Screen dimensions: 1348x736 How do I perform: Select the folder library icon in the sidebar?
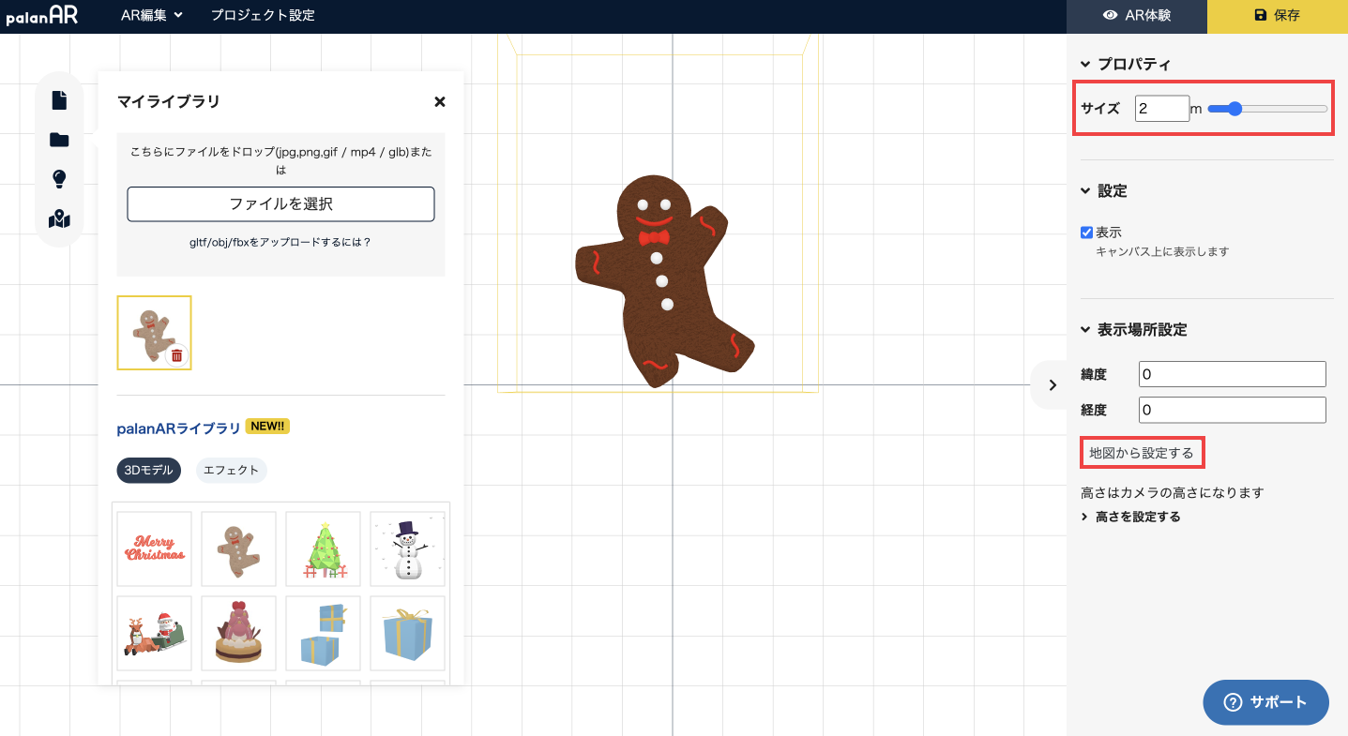click(x=59, y=140)
